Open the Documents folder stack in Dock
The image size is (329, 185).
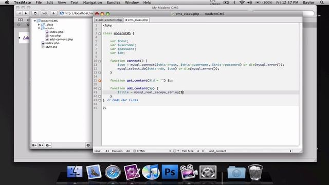point(236,172)
